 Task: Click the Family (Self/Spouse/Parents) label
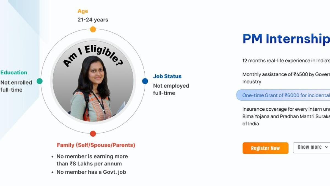(x=96, y=145)
